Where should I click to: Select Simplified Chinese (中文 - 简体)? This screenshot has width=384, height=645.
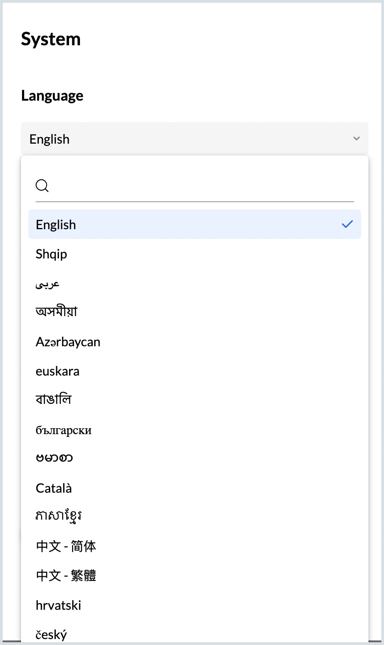[x=66, y=546]
